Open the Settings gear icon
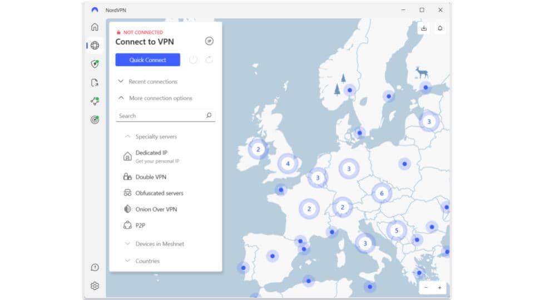Screen dimensions: 534x300 point(95,286)
